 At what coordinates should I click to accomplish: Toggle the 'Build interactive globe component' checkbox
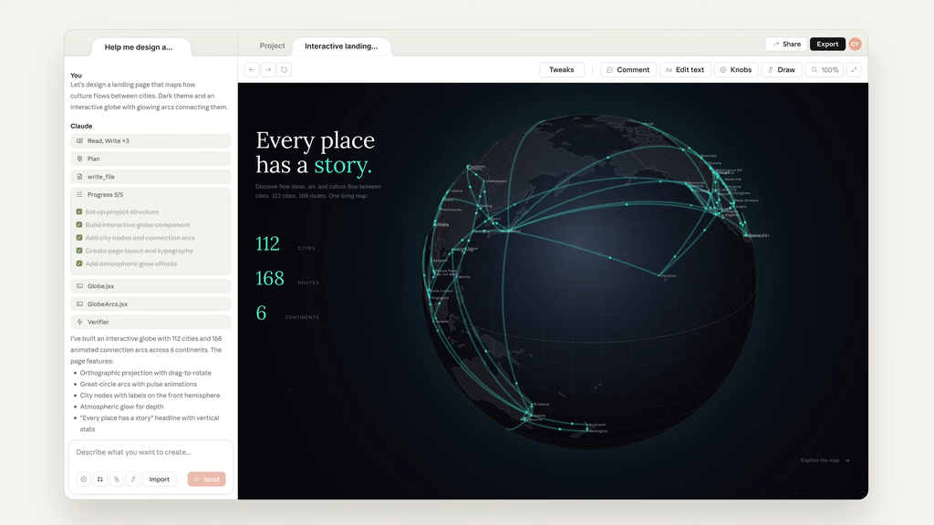pyautogui.click(x=80, y=225)
